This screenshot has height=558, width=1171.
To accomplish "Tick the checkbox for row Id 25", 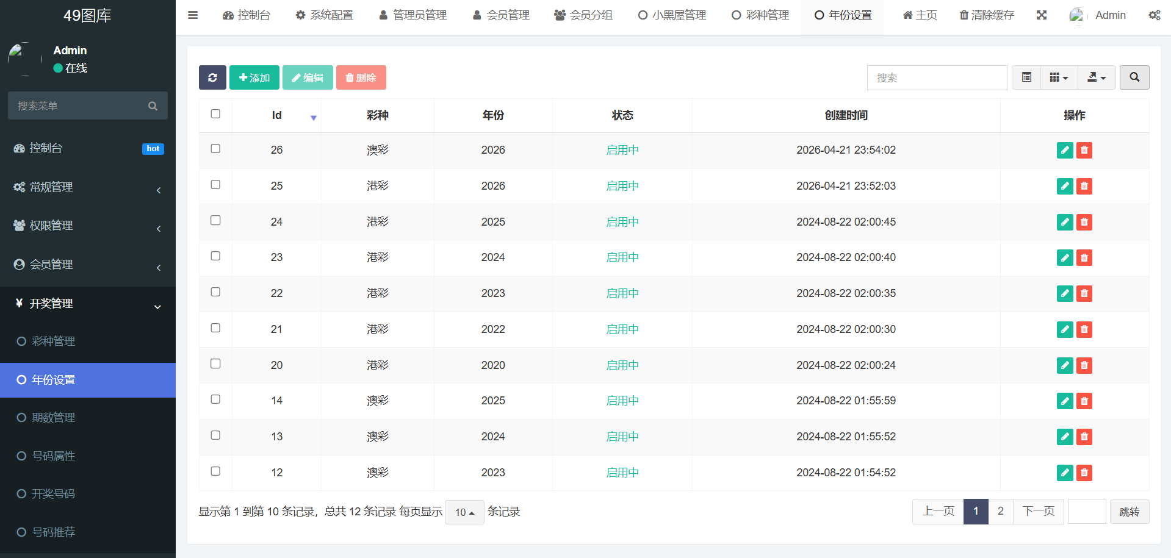I will (x=215, y=185).
